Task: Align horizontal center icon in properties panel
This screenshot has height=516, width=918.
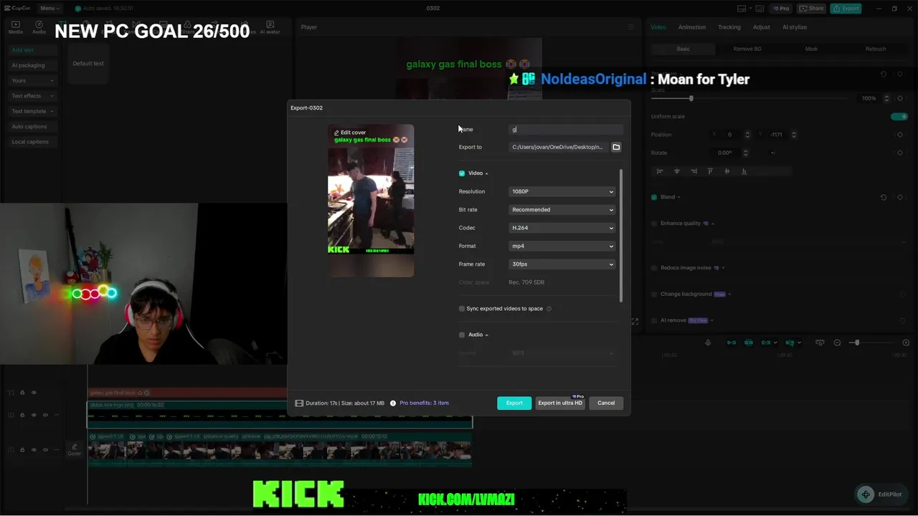Action: pos(676,171)
